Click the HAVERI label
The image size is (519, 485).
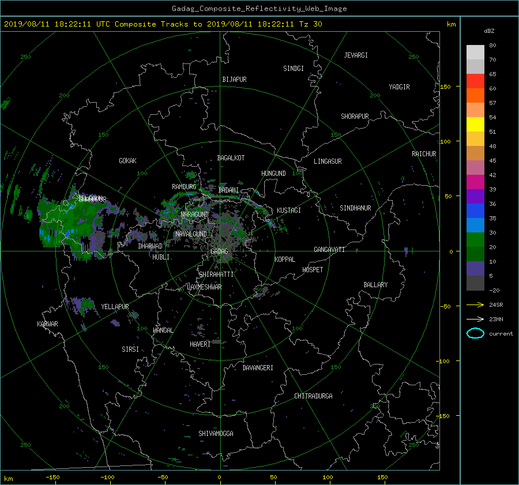[200, 344]
